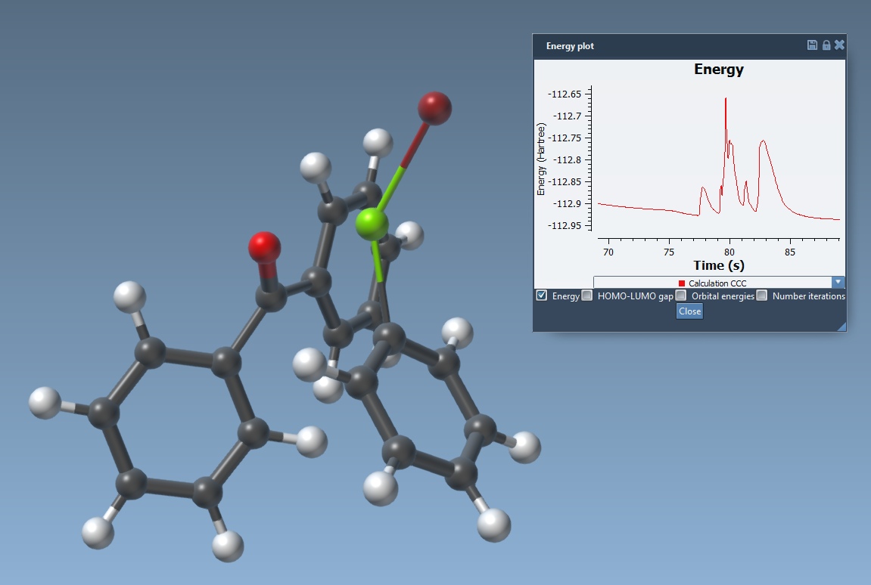This screenshot has height=585, width=871.
Task: Select the dark red atom at top
Action: coord(435,108)
